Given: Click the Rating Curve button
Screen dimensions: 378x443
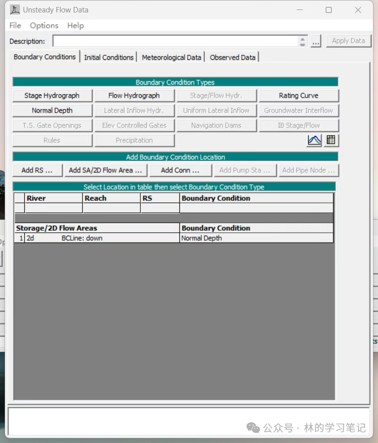Looking at the screenshot, I should (x=298, y=96).
